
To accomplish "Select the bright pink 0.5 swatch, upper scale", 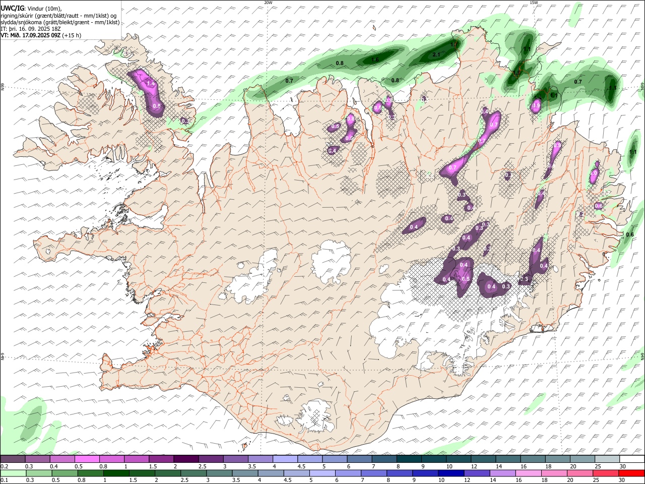I will click(x=87, y=459).
